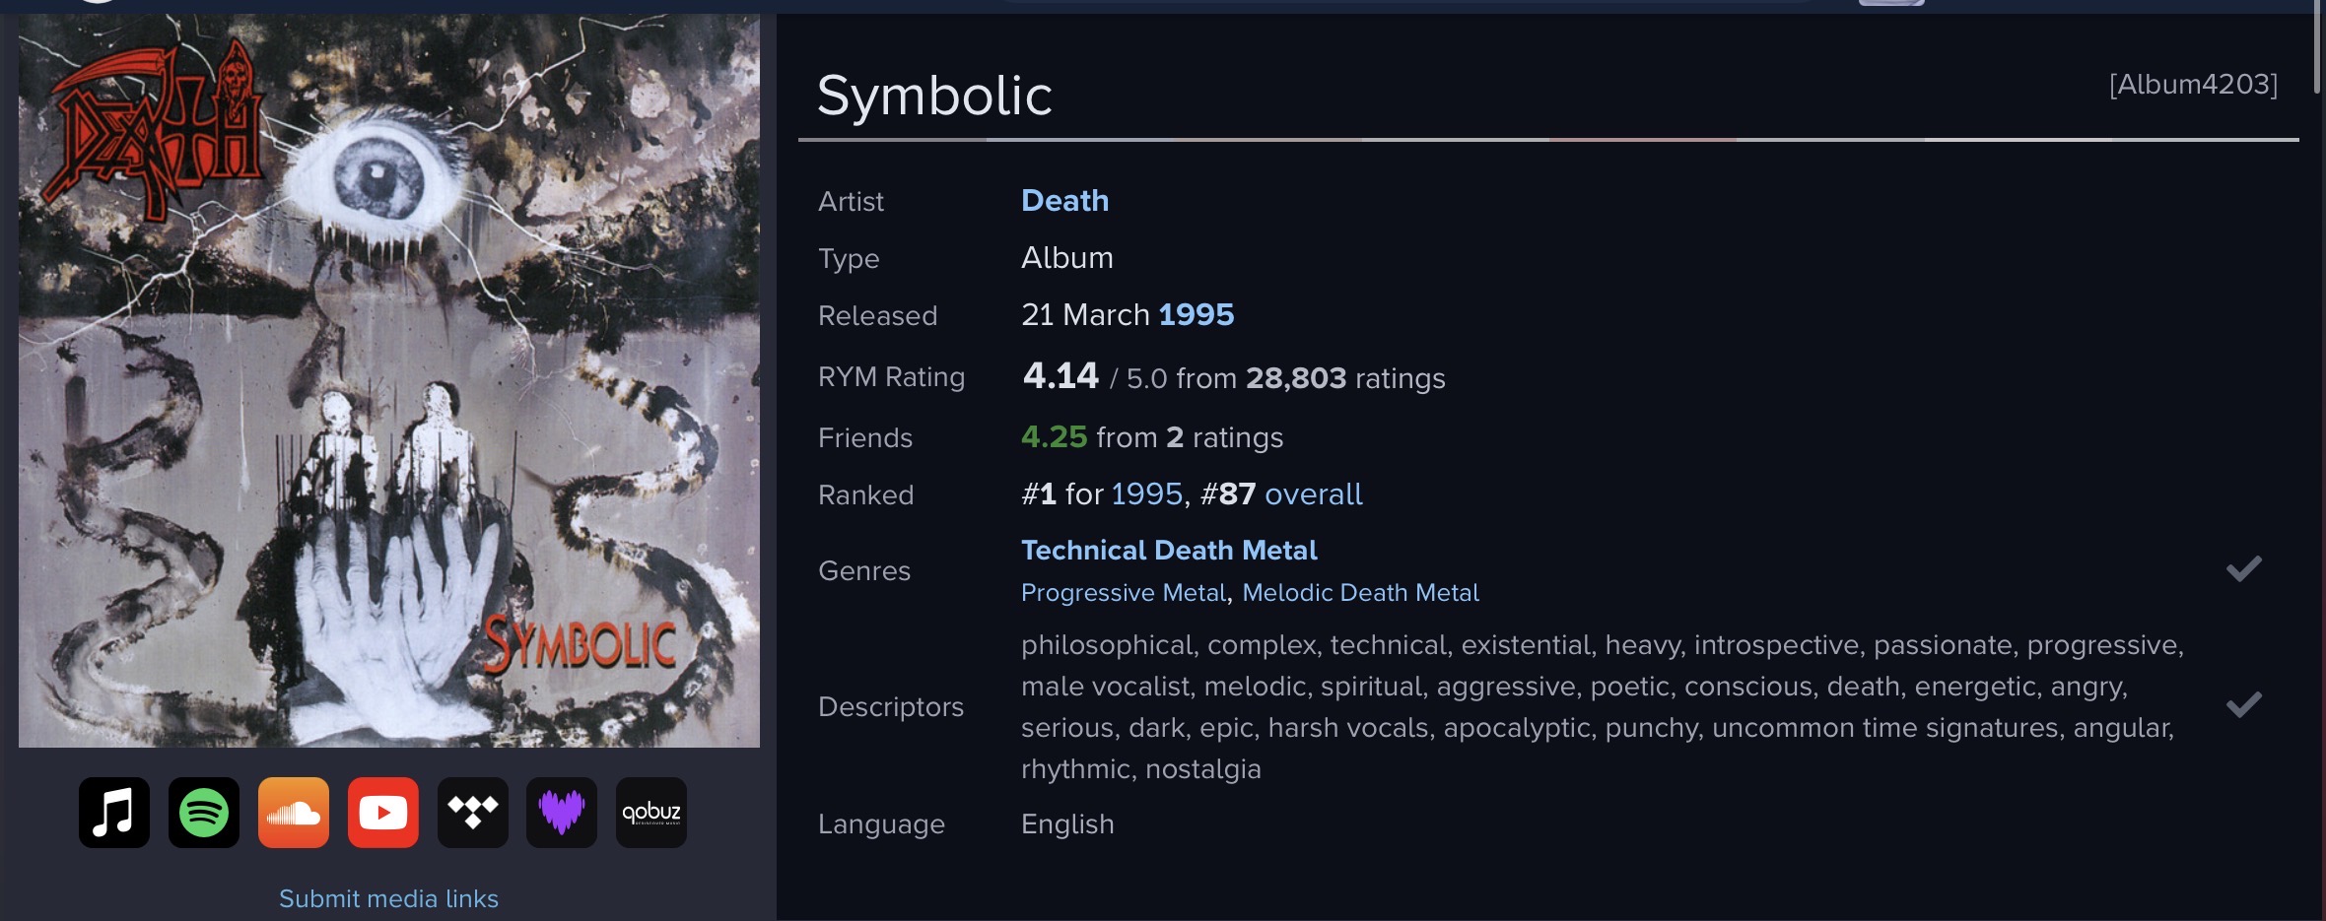
Task: Open the Tidal link icon
Action: [x=473, y=813]
